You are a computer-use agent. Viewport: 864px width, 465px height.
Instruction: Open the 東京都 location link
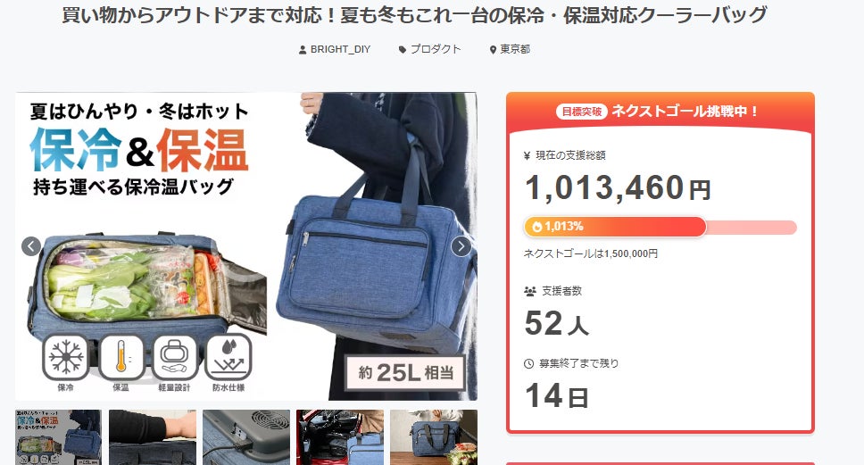[x=515, y=49]
